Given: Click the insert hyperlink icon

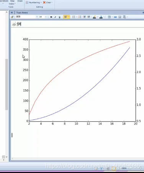Looking at the screenshot, I should (x=115, y=17).
